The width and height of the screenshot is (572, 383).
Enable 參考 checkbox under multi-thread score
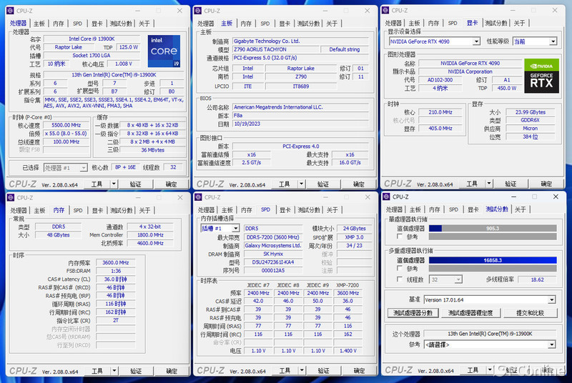pyautogui.click(x=400, y=268)
